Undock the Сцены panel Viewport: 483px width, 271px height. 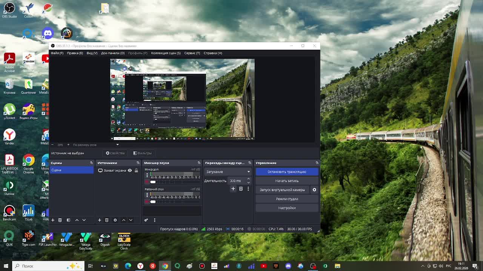(x=91, y=163)
